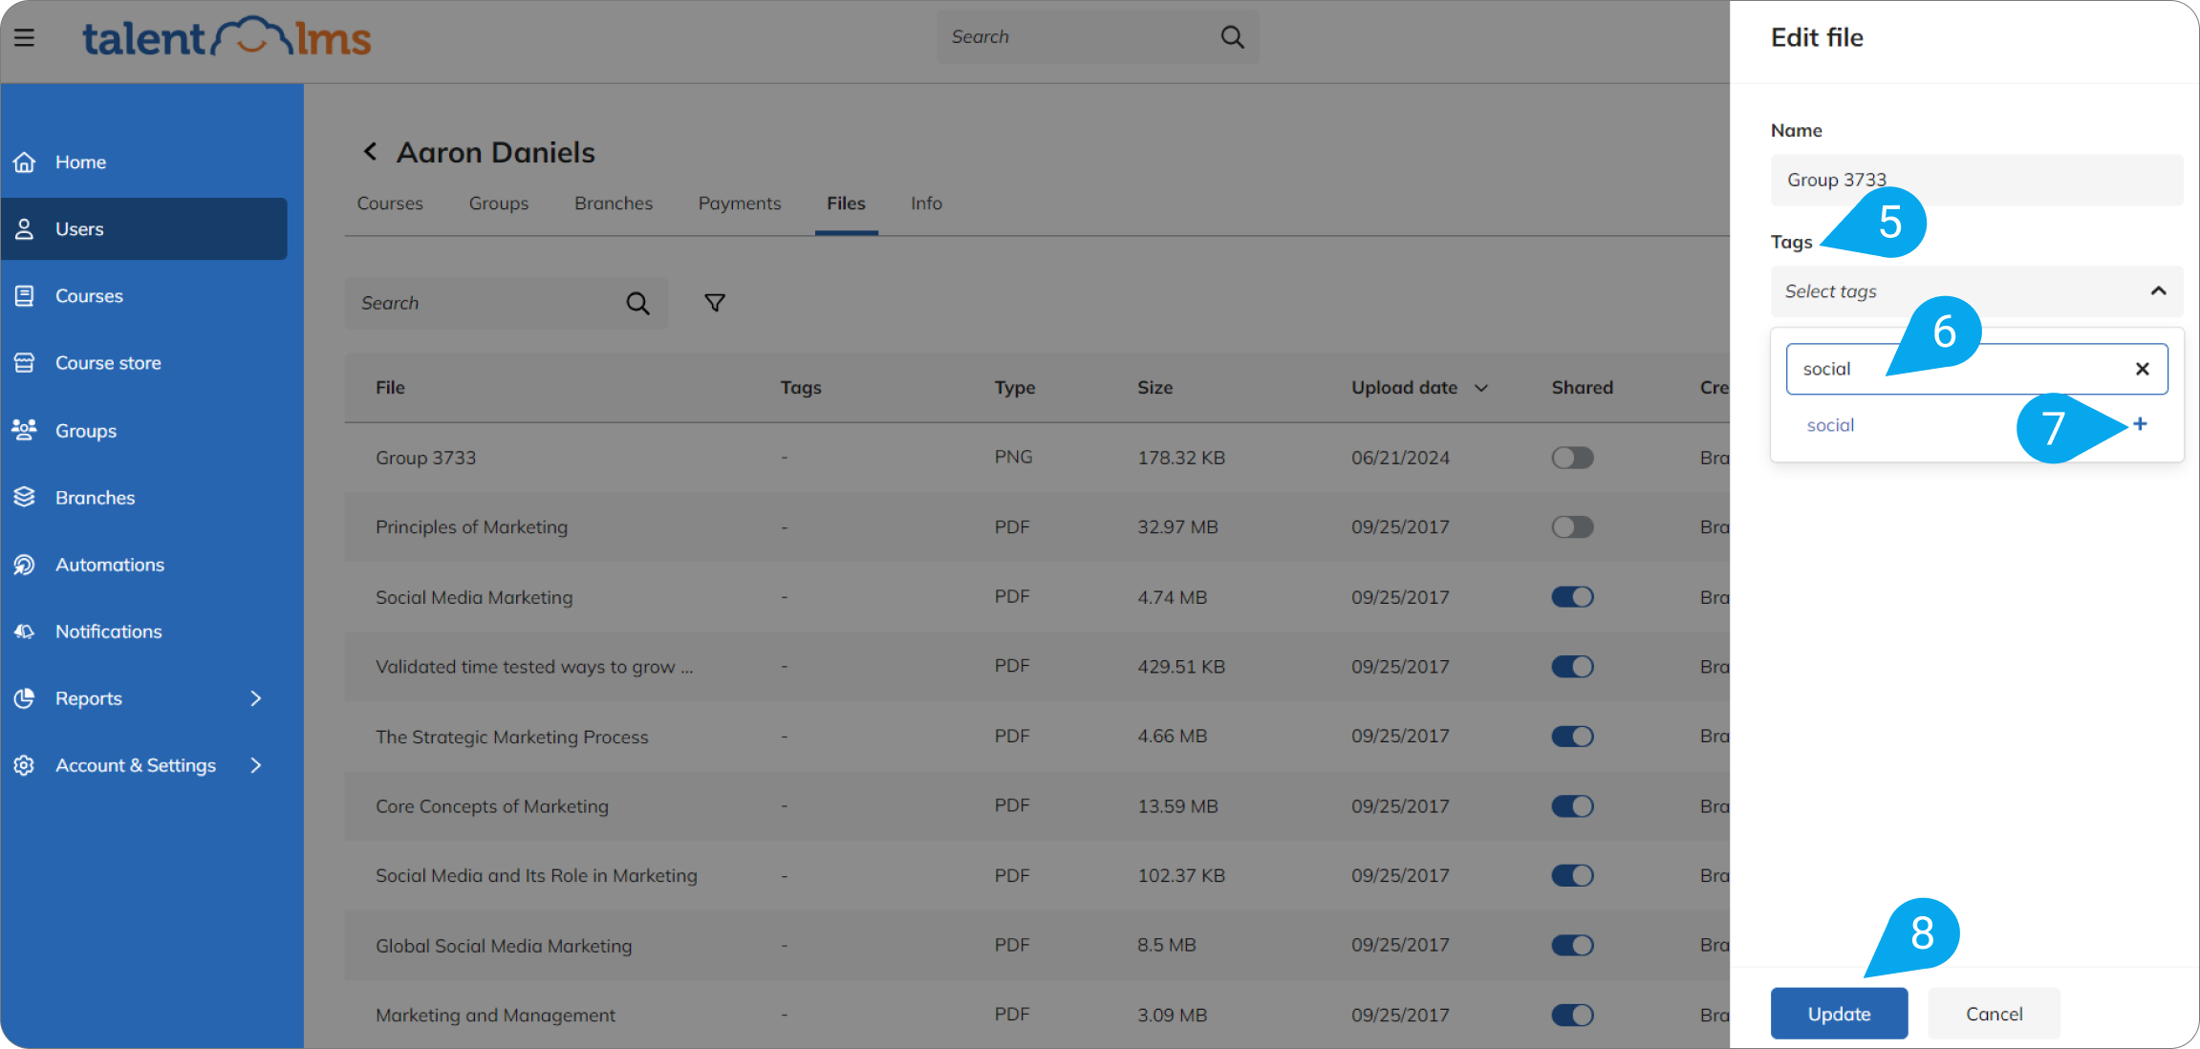This screenshot has width=2200, height=1049.
Task: Toggle Shared for Group 3733
Action: pyautogui.click(x=1572, y=458)
